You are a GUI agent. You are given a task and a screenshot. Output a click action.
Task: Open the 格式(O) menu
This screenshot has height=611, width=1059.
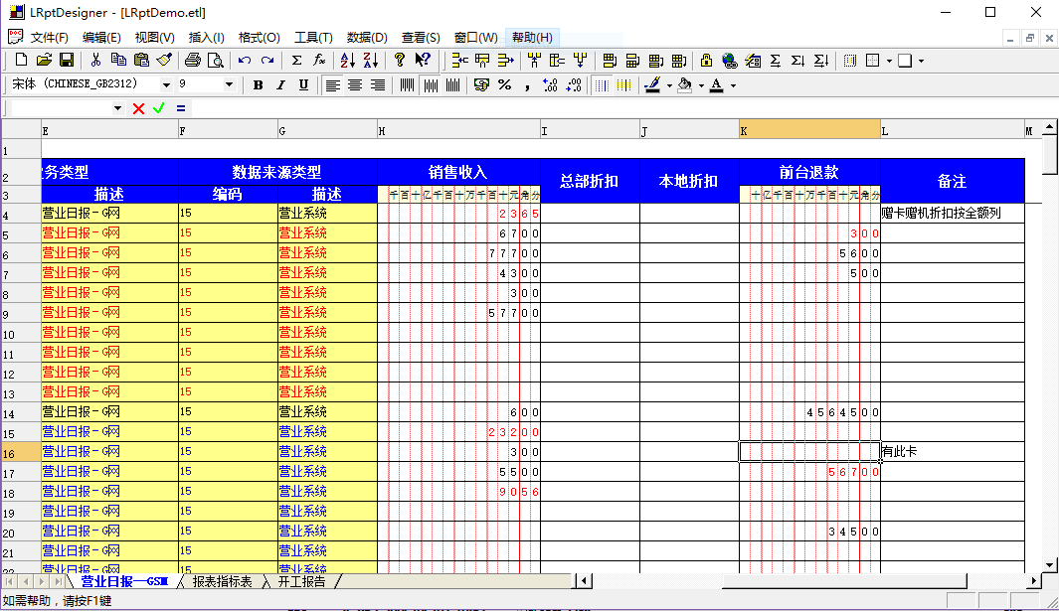pos(260,37)
